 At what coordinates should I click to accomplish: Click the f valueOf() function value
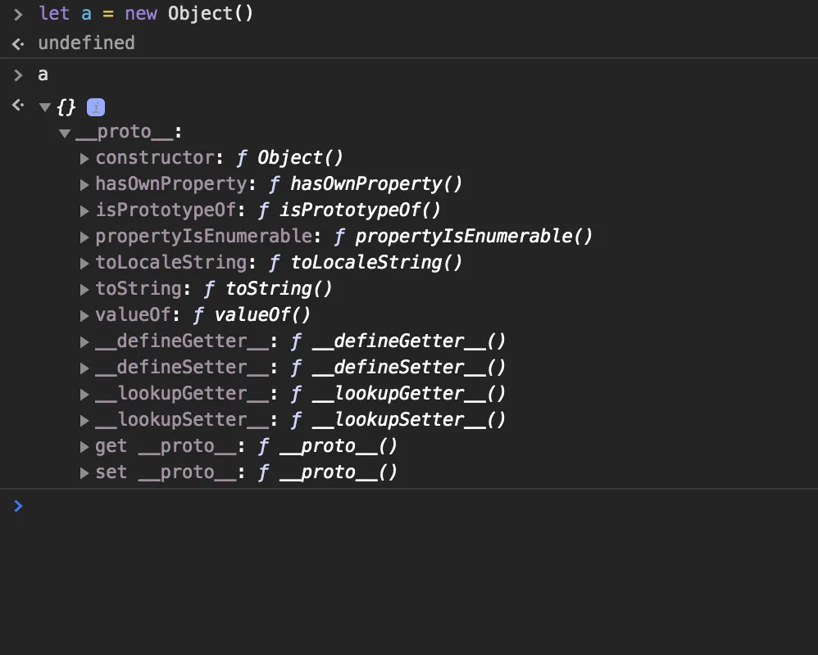tap(252, 315)
